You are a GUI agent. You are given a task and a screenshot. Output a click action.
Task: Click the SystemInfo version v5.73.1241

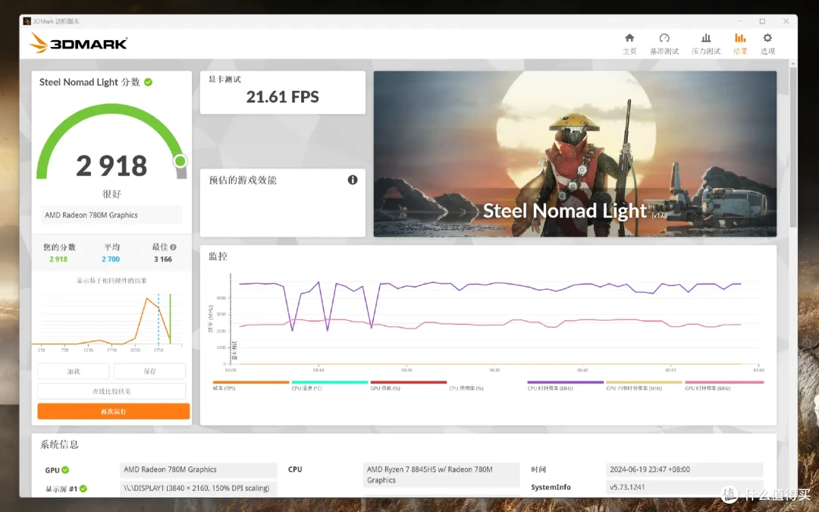685,487
